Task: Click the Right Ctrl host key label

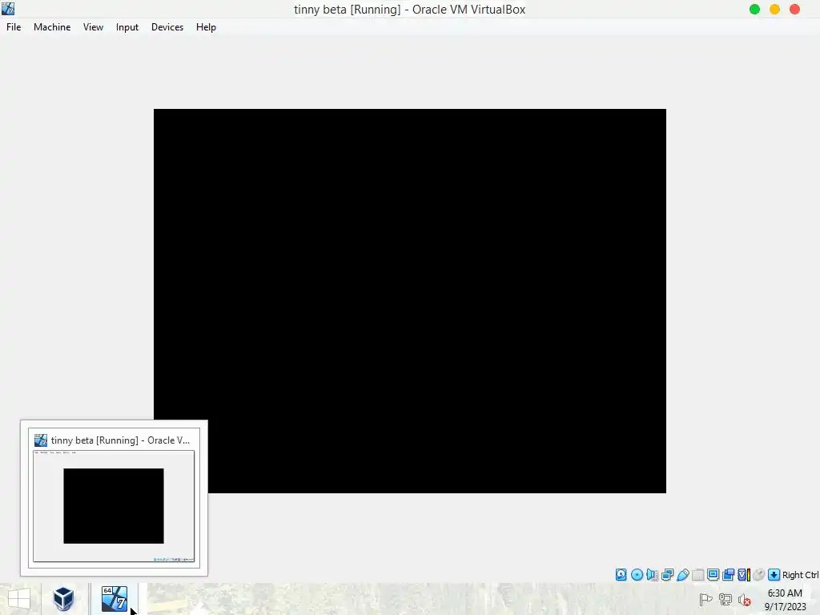Action: [x=800, y=575]
